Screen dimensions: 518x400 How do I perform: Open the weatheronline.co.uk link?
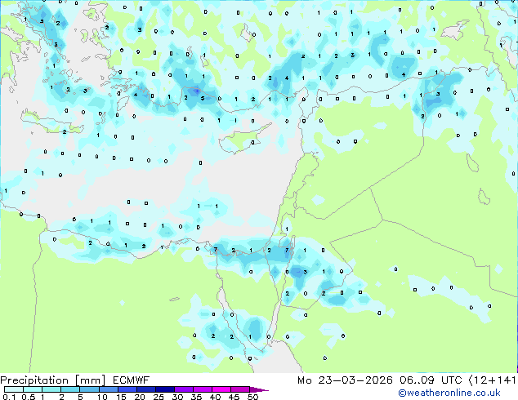click(449, 393)
